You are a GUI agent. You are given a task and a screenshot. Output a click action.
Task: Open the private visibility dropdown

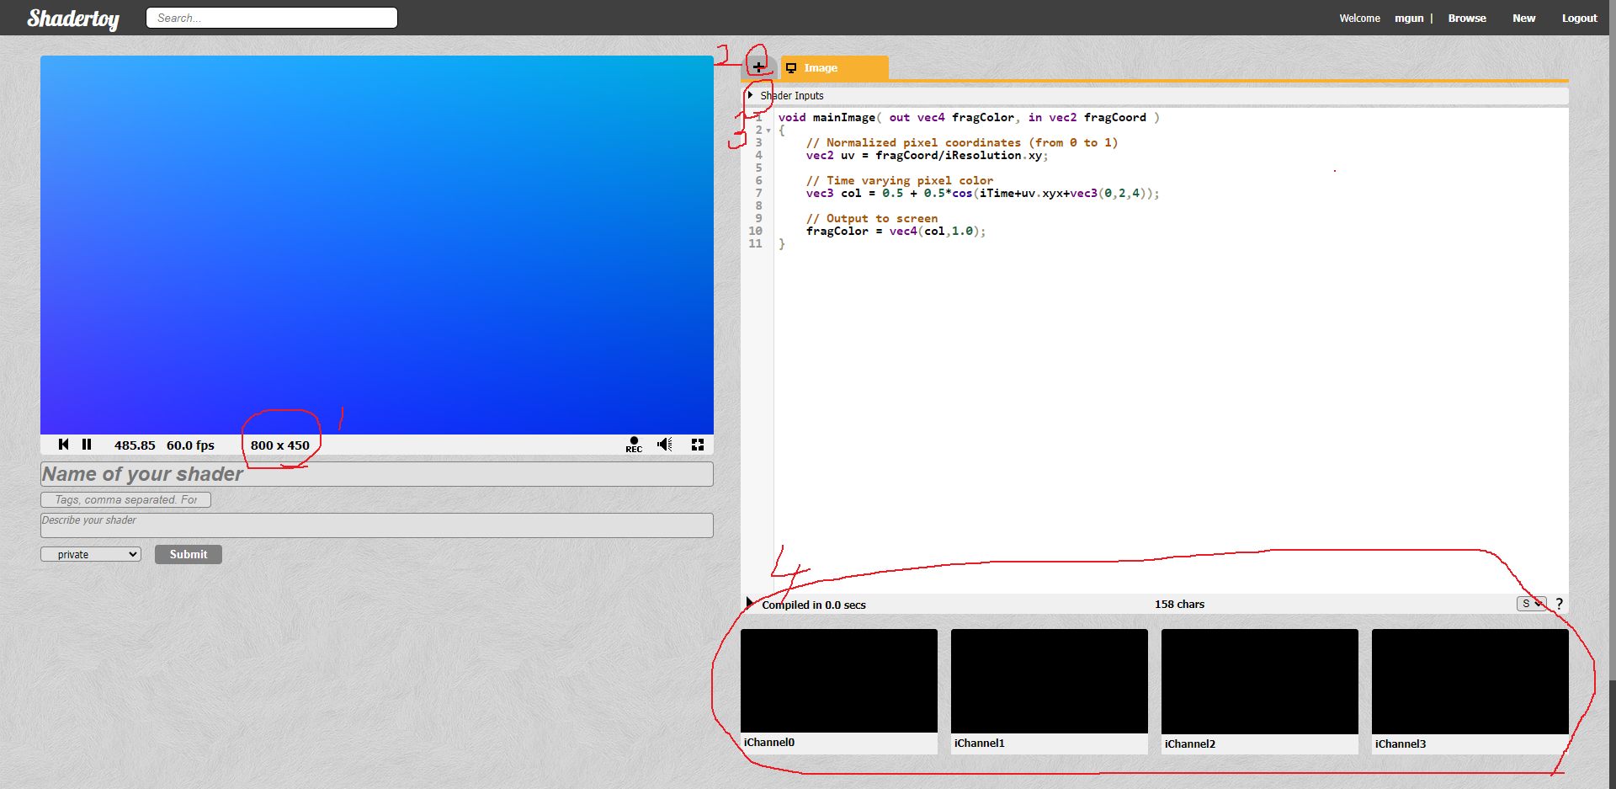[x=91, y=554]
